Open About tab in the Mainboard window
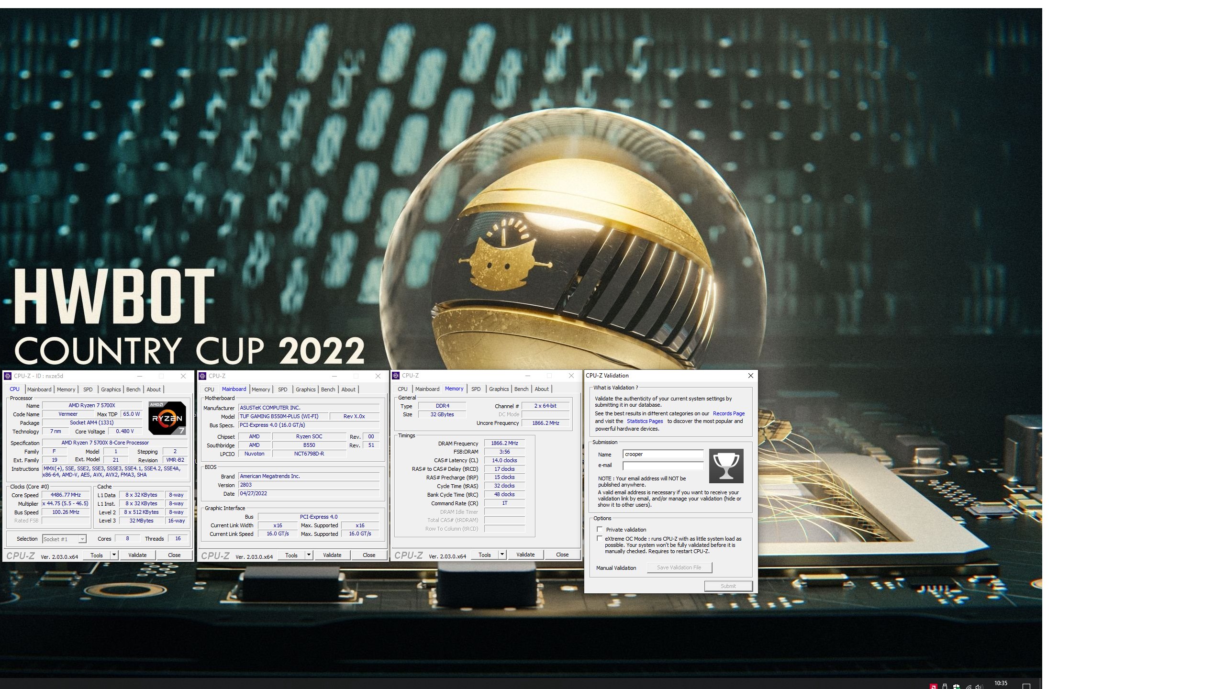1225x689 pixels. [x=348, y=389]
